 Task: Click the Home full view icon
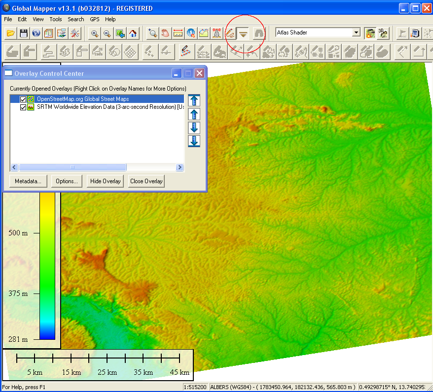tap(133, 33)
